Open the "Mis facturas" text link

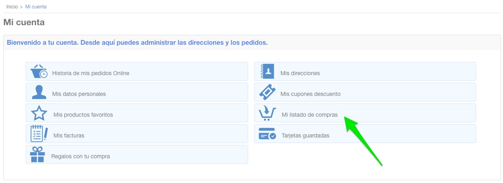tap(69, 136)
